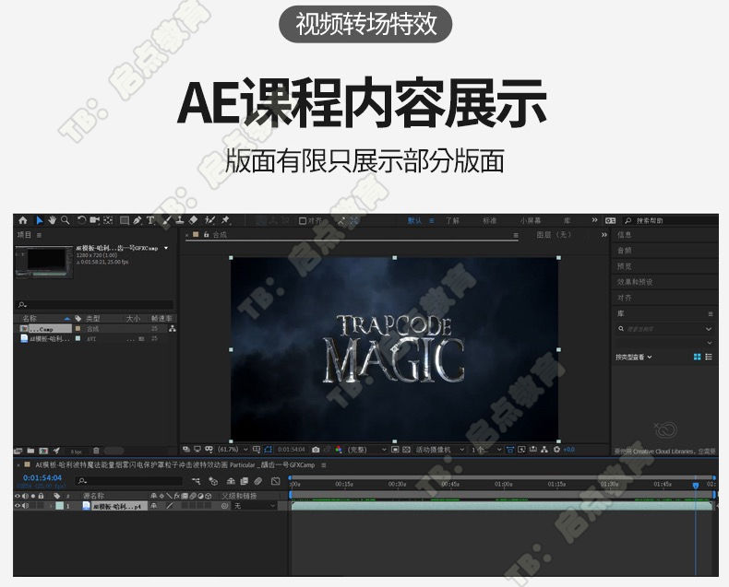Enable the 对齐 snapping checkbox
The height and width of the screenshot is (587, 729).
[303, 221]
